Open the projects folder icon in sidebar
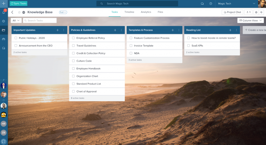This screenshot has width=266, height=145. click(4, 30)
